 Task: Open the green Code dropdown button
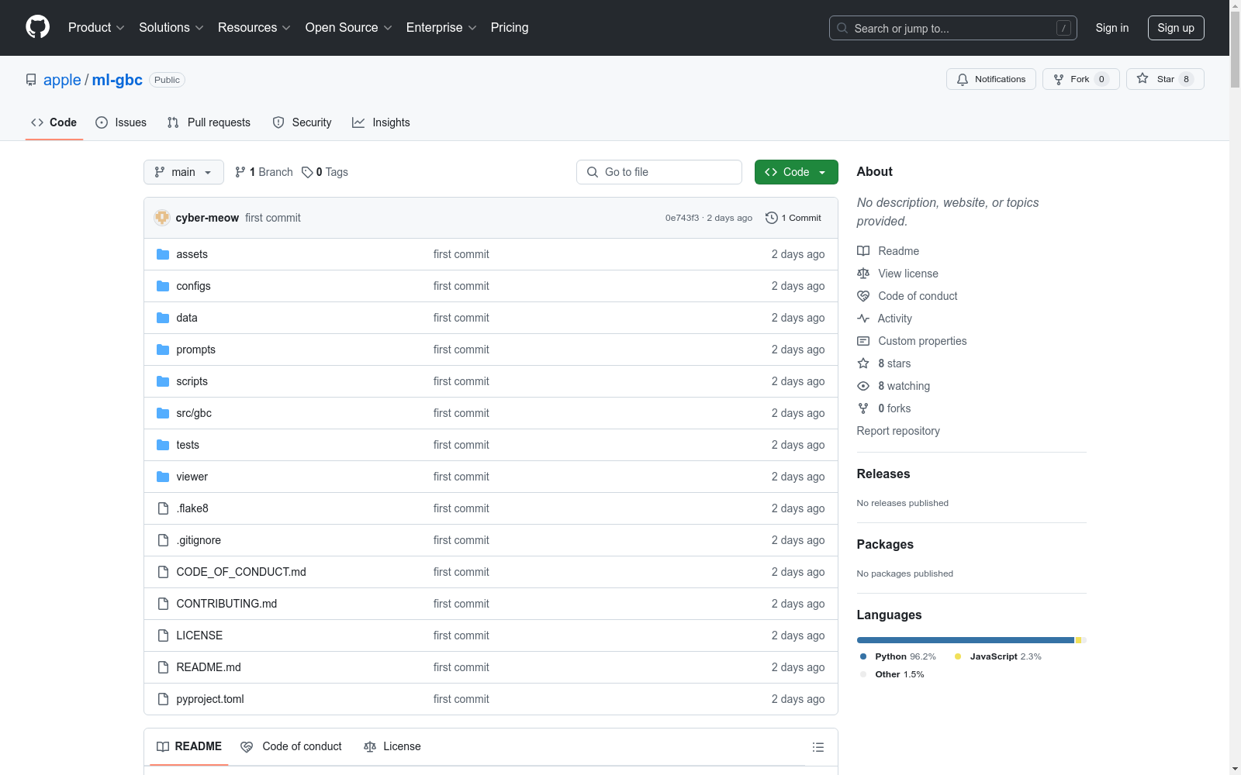click(x=797, y=172)
